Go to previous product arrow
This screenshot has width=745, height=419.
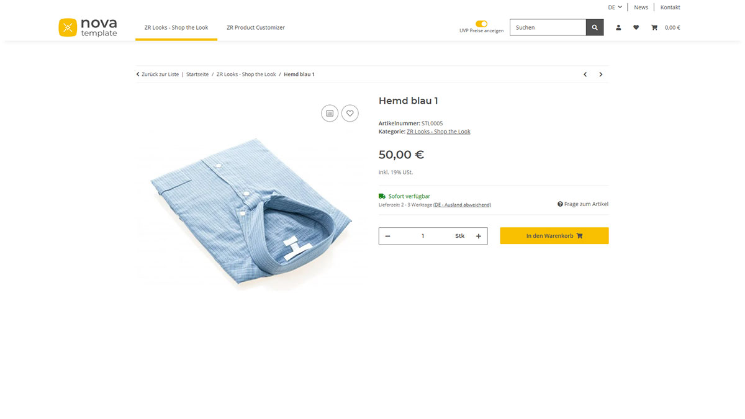(x=585, y=74)
